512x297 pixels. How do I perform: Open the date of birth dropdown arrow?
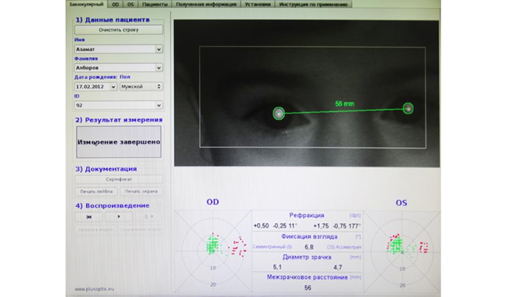[113, 87]
